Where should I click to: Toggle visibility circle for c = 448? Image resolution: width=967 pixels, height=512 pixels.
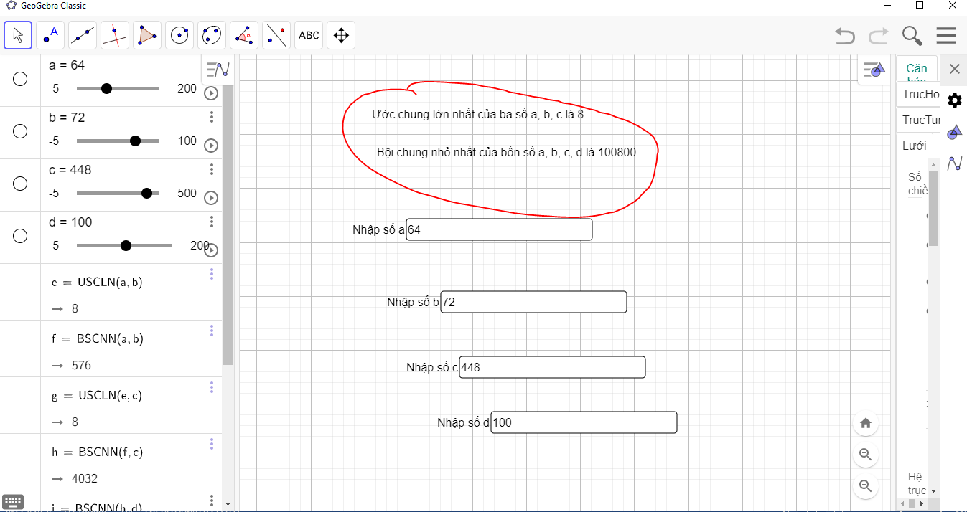pyautogui.click(x=20, y=184)
